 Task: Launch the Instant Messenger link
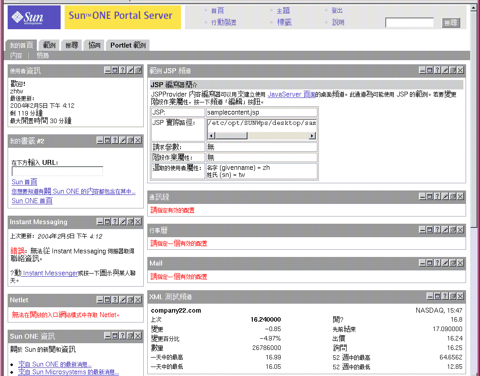pos(50,273)
